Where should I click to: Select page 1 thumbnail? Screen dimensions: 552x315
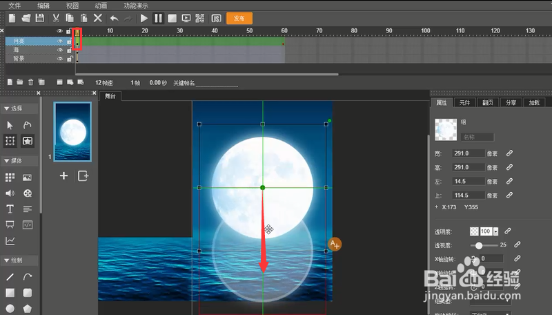(72, 132)
